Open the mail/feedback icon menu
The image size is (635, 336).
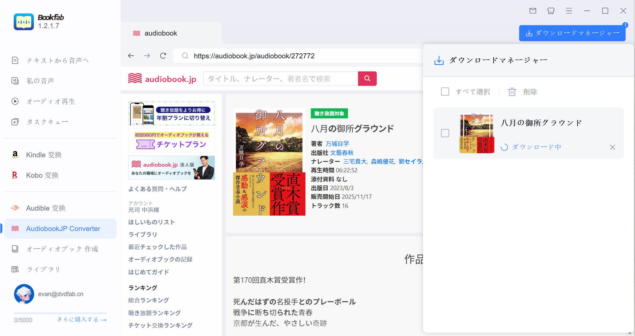click(x=533, y=11)
